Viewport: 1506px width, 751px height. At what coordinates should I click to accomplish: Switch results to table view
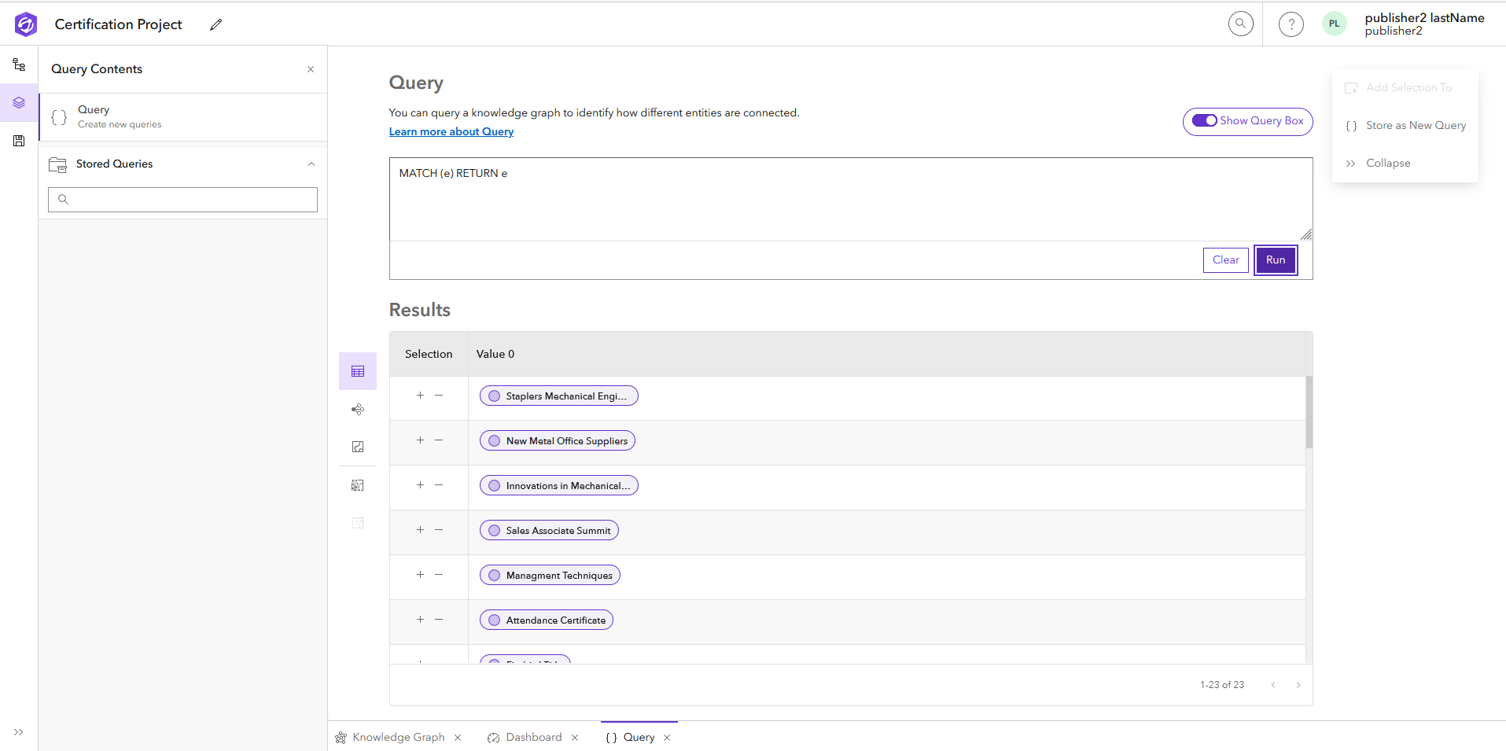click(x=358, y=370)
